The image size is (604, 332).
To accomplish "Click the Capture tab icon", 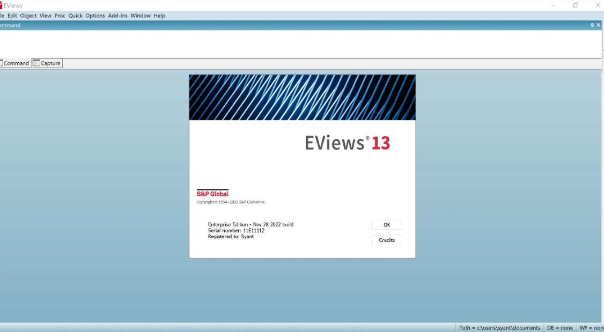I will pos(36,63).
